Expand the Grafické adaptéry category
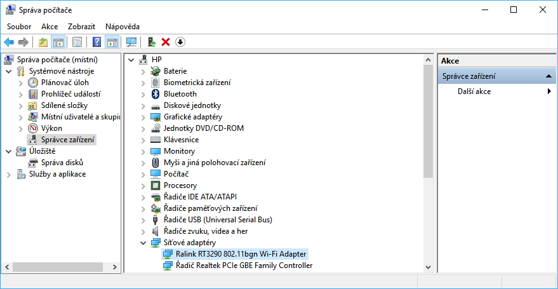This screenshot has width=558, height=289. click(x=143, y=117)
